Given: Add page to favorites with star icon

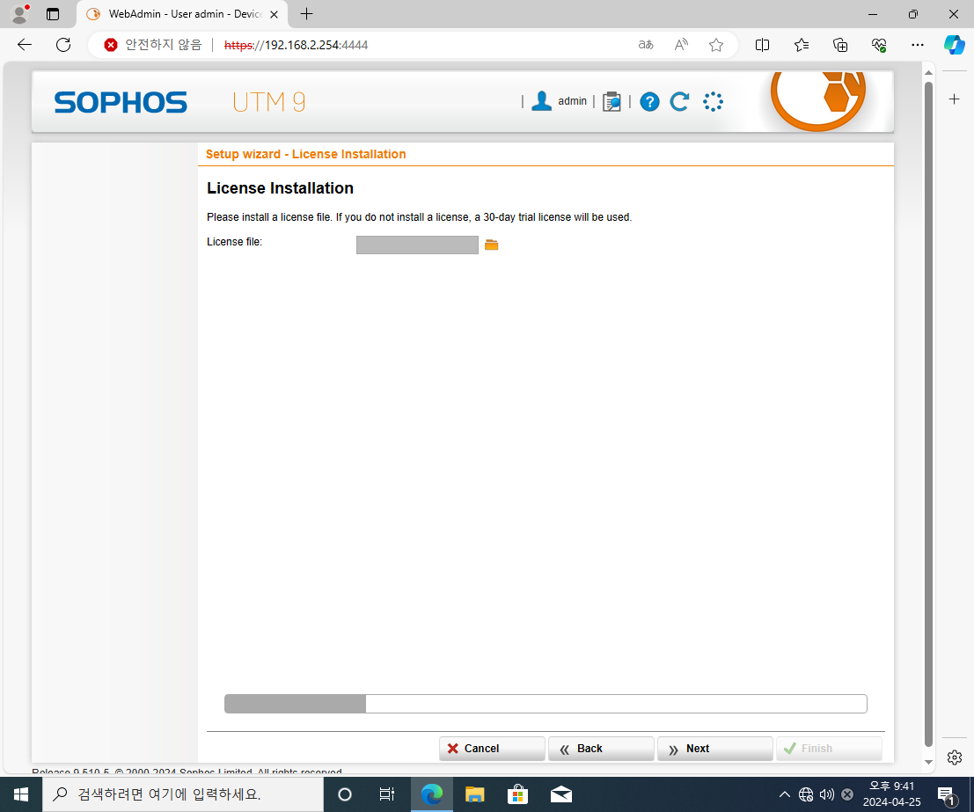Looking at the screenshot, I should coord(716,45).
